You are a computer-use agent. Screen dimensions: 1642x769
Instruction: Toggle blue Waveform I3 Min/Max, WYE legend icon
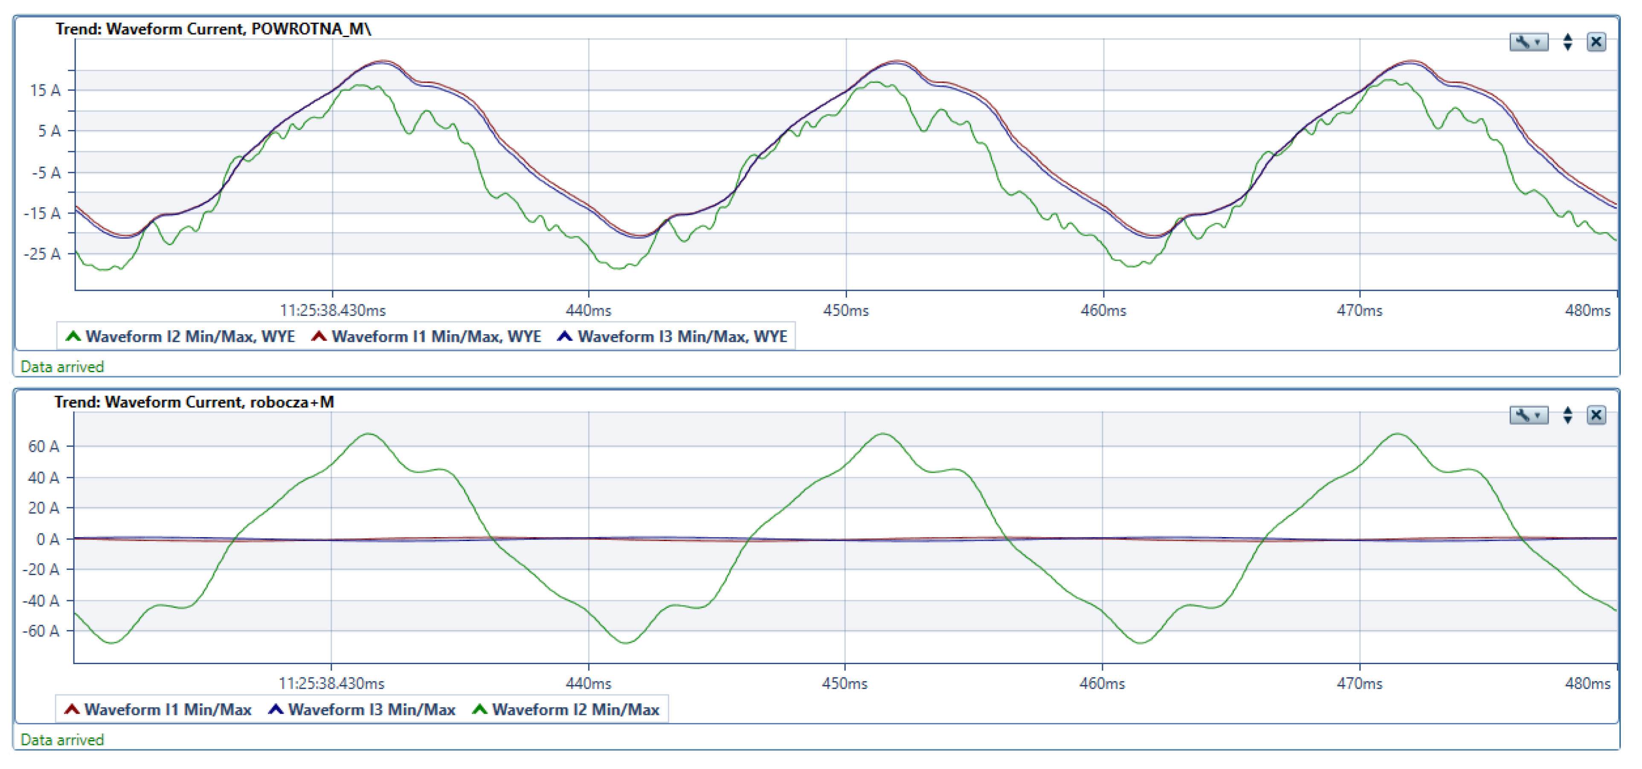(x=565, y=336)
